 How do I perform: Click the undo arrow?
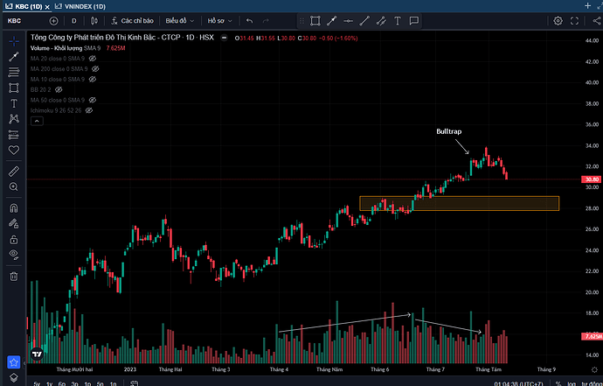pos(250,21)
